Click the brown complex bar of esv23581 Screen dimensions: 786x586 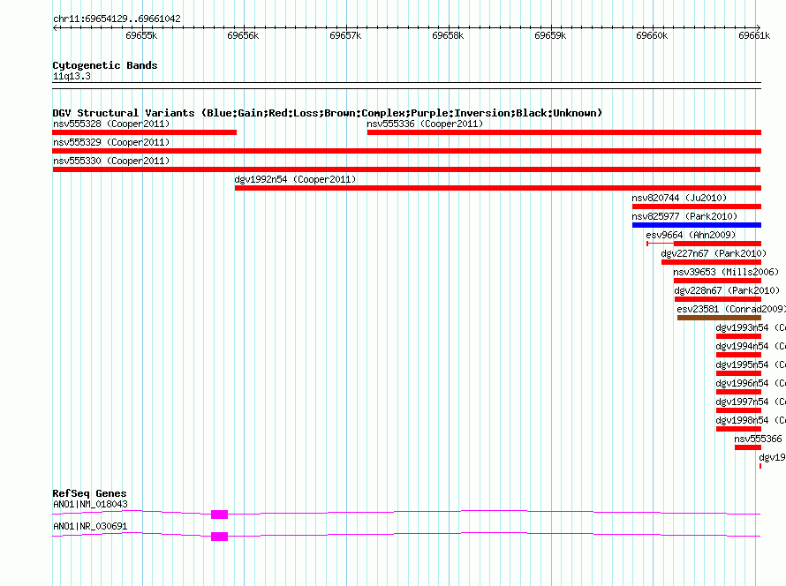(720, 318)
